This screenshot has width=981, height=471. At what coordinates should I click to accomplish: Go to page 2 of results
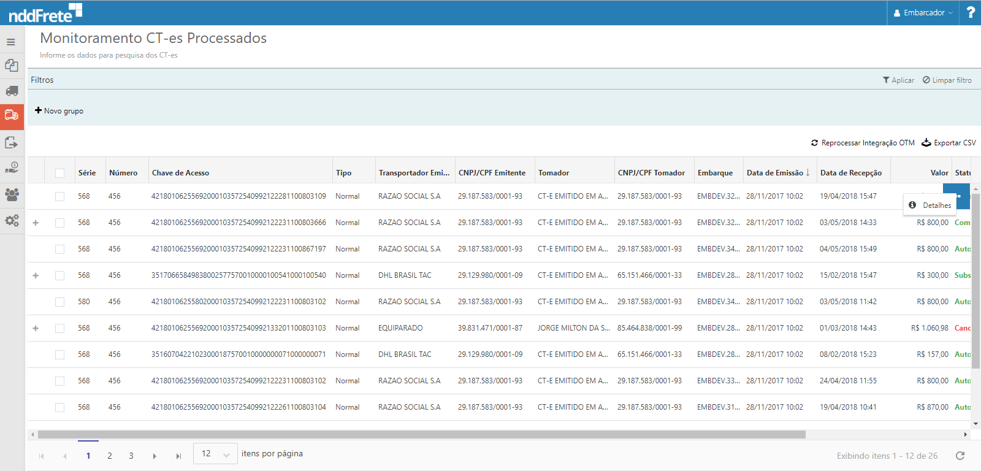(x=110, y=456)
